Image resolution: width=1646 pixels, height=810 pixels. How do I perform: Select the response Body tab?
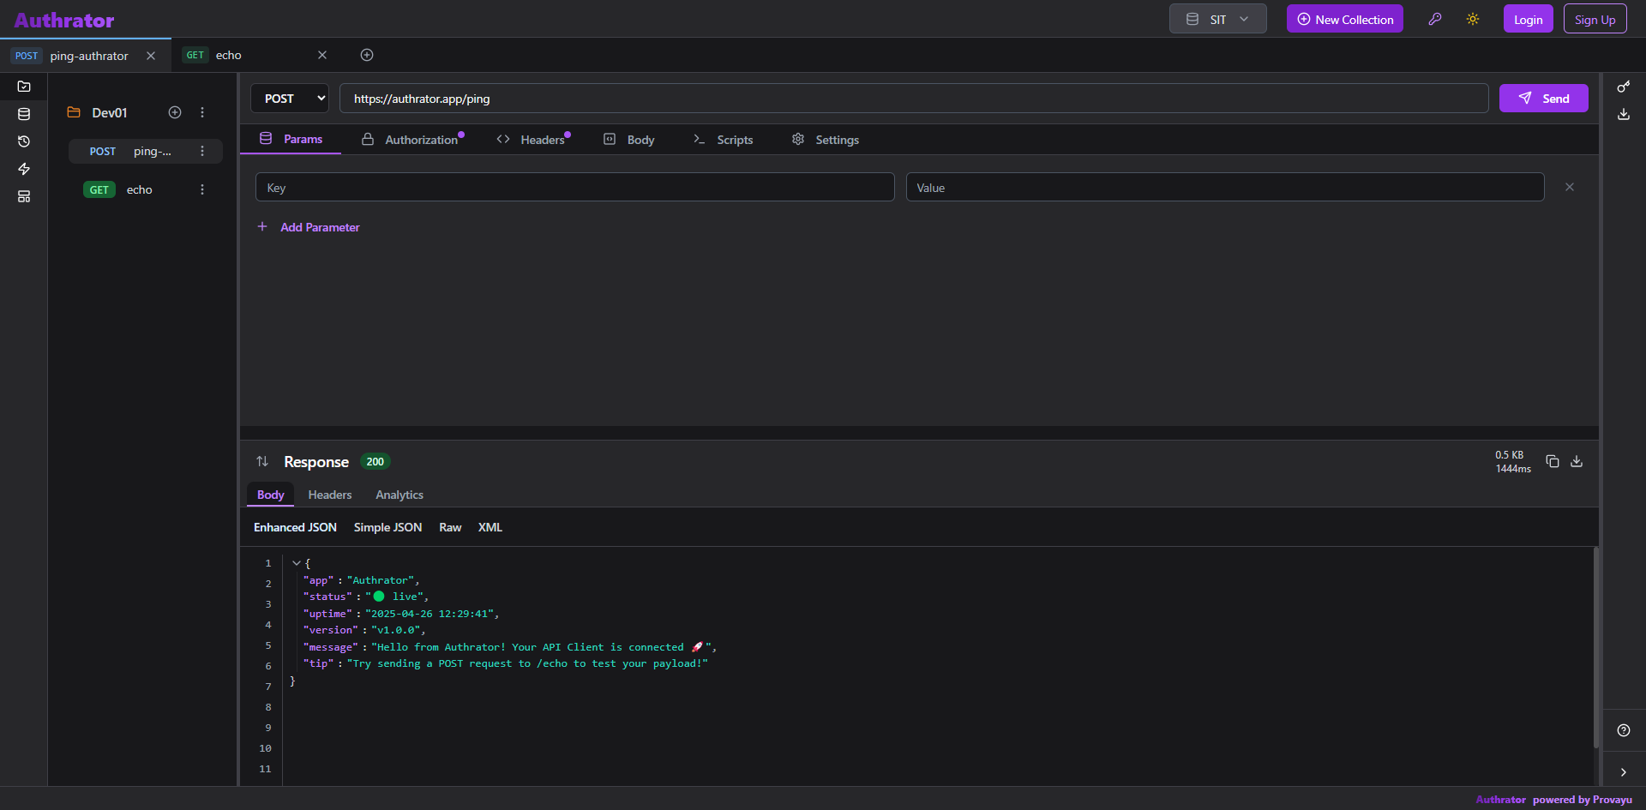pyautogui.click(x=271, y=495)
